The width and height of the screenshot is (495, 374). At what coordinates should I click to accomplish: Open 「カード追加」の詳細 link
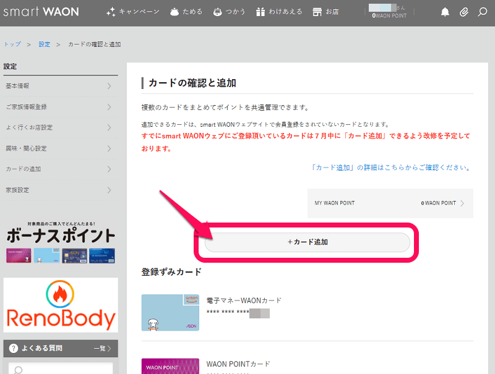(x=391, y=168)
